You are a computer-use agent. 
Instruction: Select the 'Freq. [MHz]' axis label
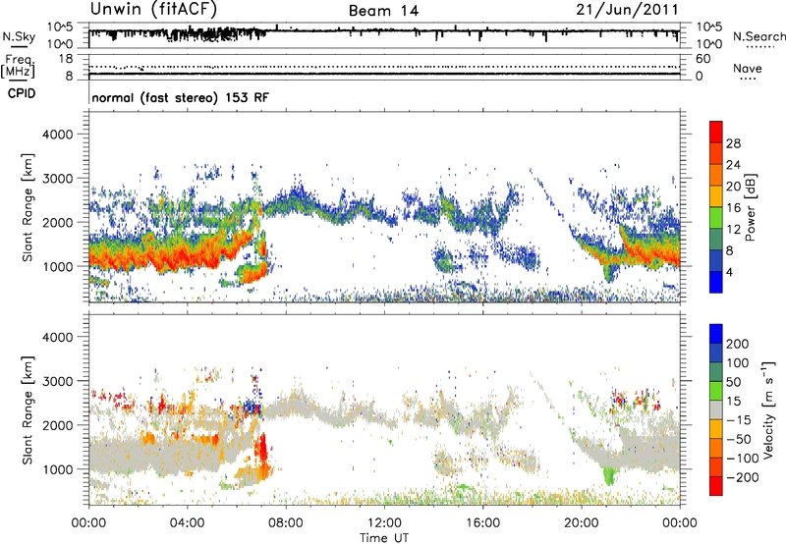pos(18,66)
